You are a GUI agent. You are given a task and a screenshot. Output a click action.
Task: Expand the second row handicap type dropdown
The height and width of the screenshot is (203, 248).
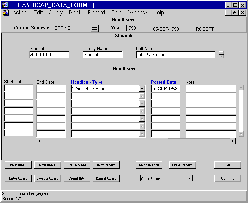[142, 96]
